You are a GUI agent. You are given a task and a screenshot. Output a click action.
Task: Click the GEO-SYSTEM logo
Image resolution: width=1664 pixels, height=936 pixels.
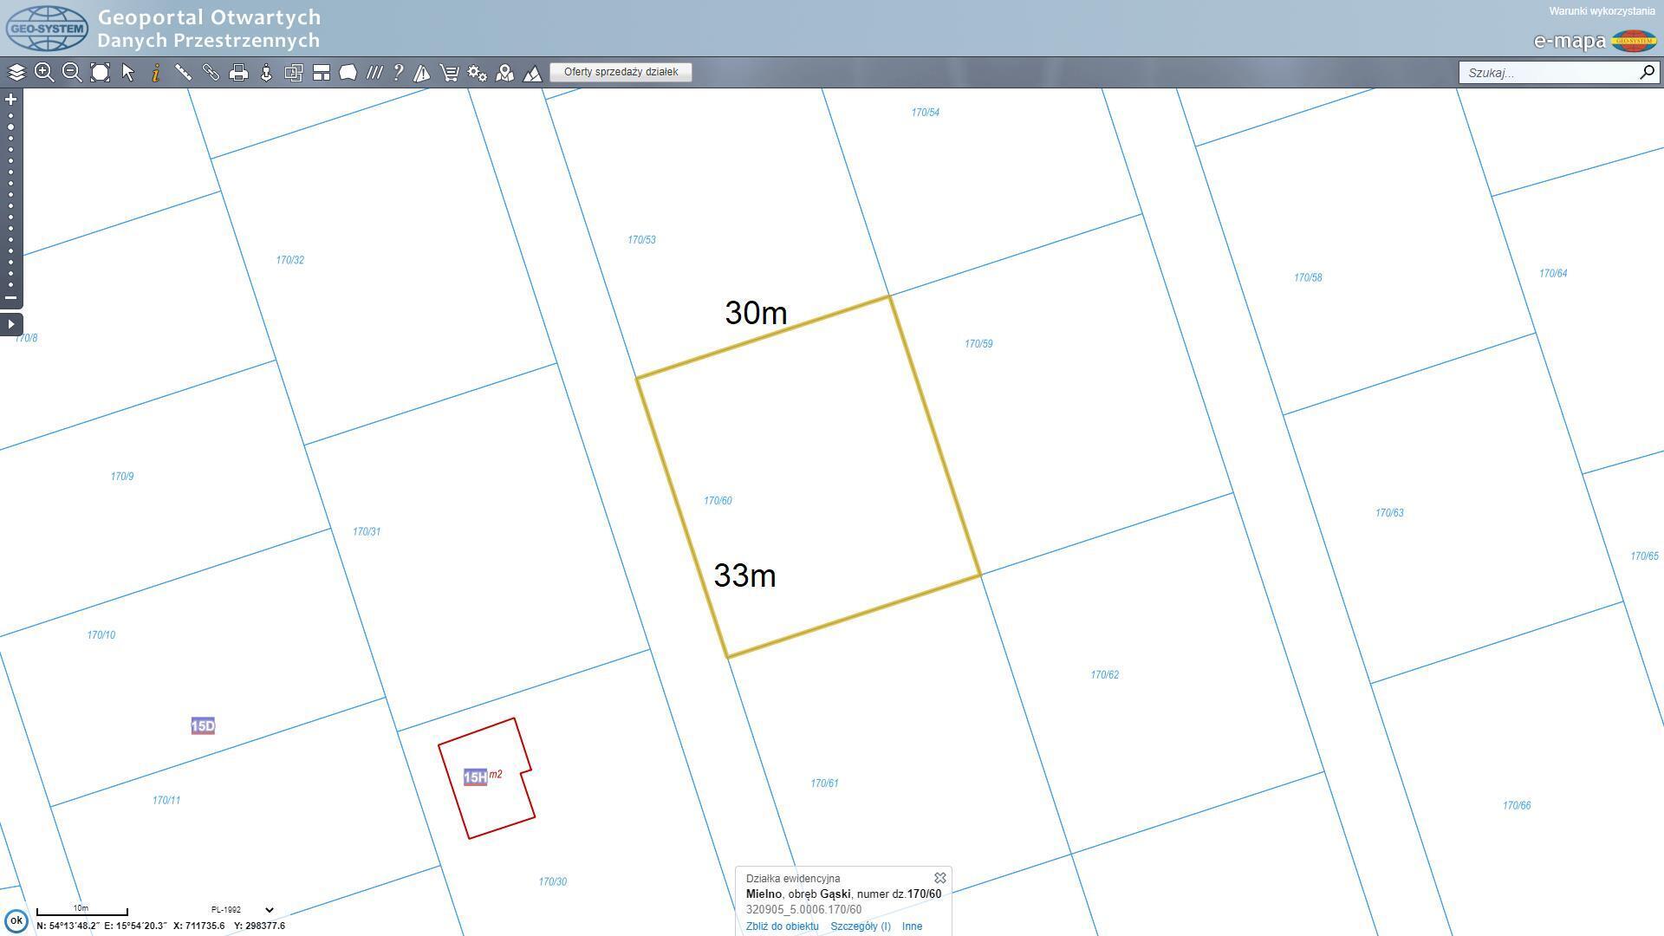tap(47, 29)
